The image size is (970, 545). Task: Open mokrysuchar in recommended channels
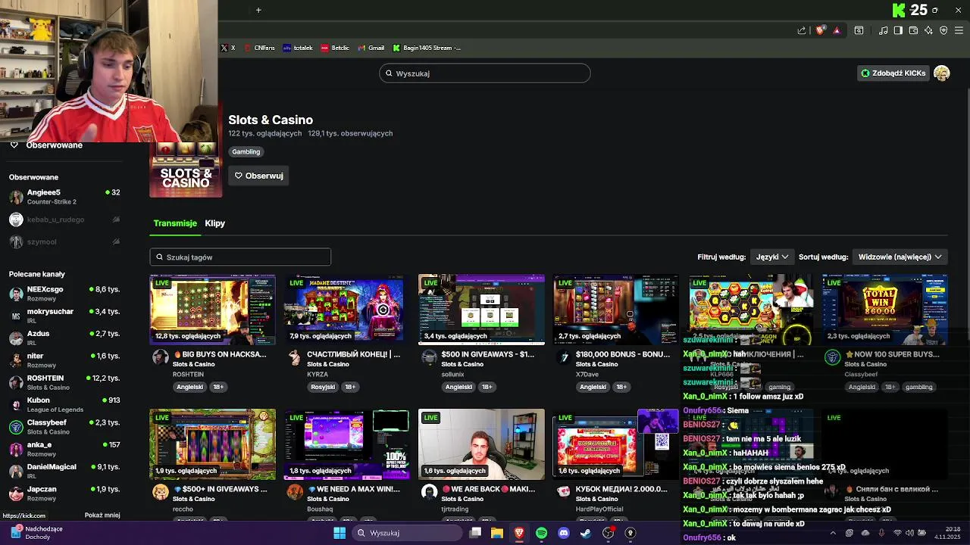click(x=64, y=316)
